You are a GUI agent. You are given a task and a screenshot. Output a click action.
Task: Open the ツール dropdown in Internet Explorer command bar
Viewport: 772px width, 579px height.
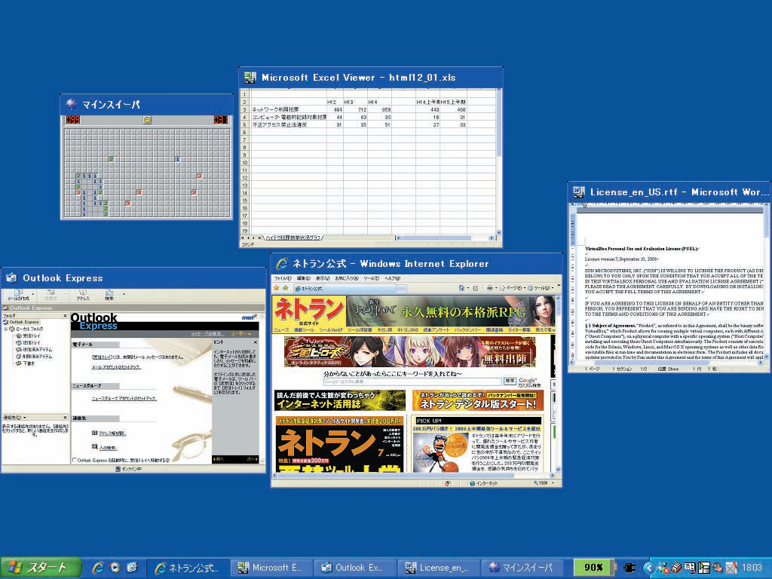pyautogui.click(x=541, y=288)
